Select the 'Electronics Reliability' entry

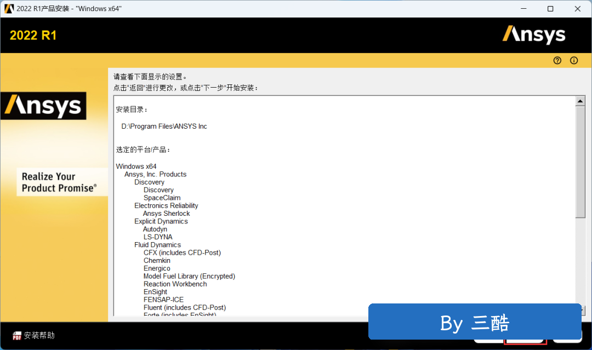(166, 205)
